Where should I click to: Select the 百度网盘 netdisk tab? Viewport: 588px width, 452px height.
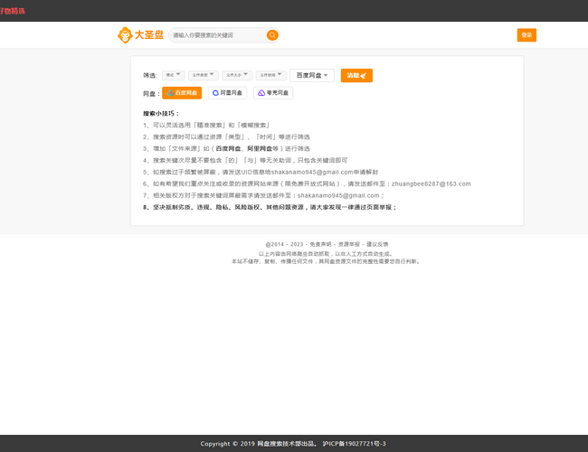[x=182, y=93]
